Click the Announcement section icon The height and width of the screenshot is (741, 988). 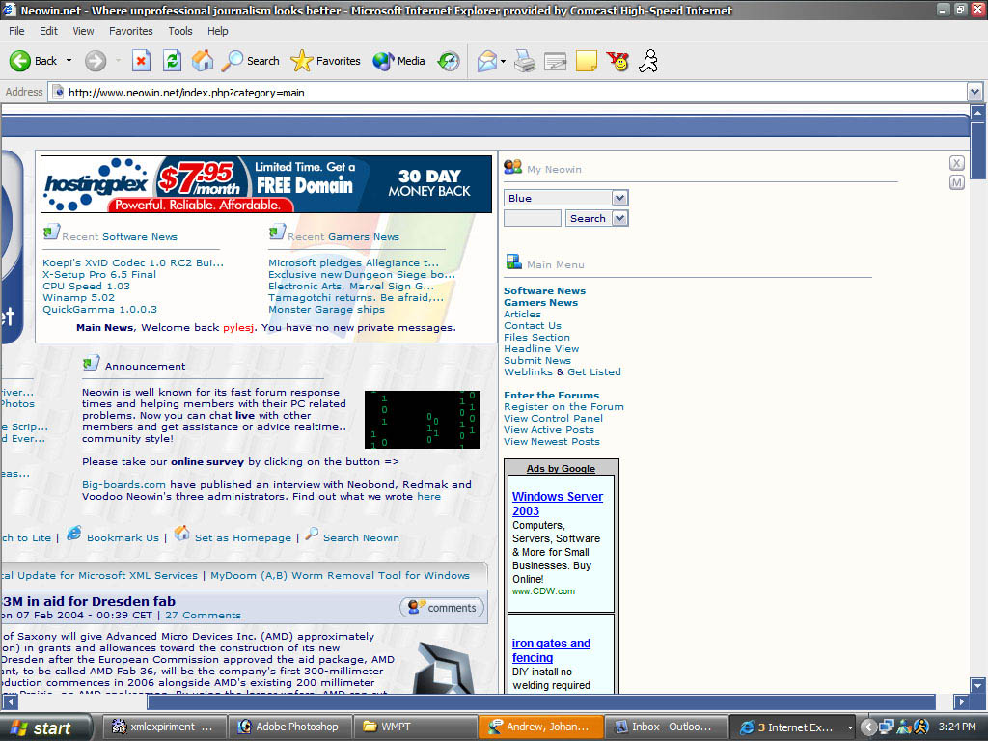(91, 363)
